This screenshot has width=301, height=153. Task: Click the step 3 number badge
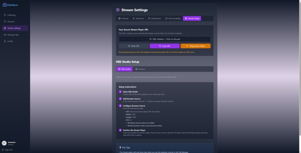[120, 106]
